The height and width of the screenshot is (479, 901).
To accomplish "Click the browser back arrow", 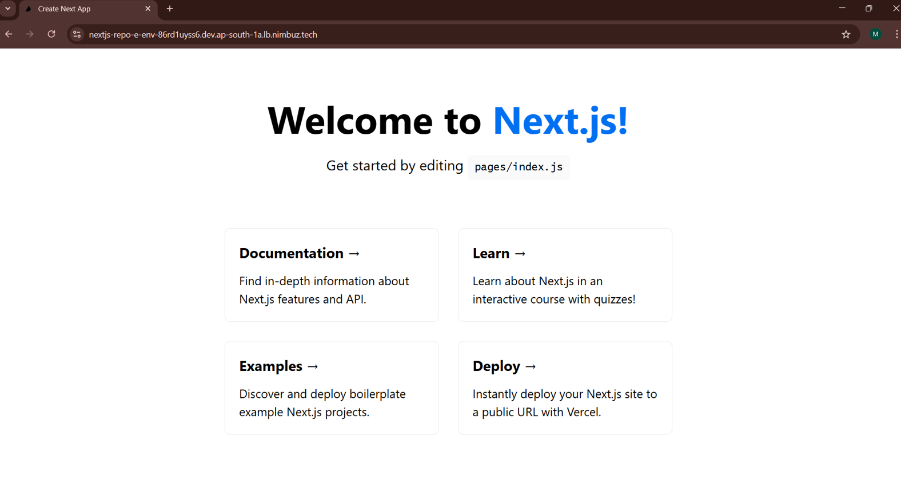I will (9, 34).
